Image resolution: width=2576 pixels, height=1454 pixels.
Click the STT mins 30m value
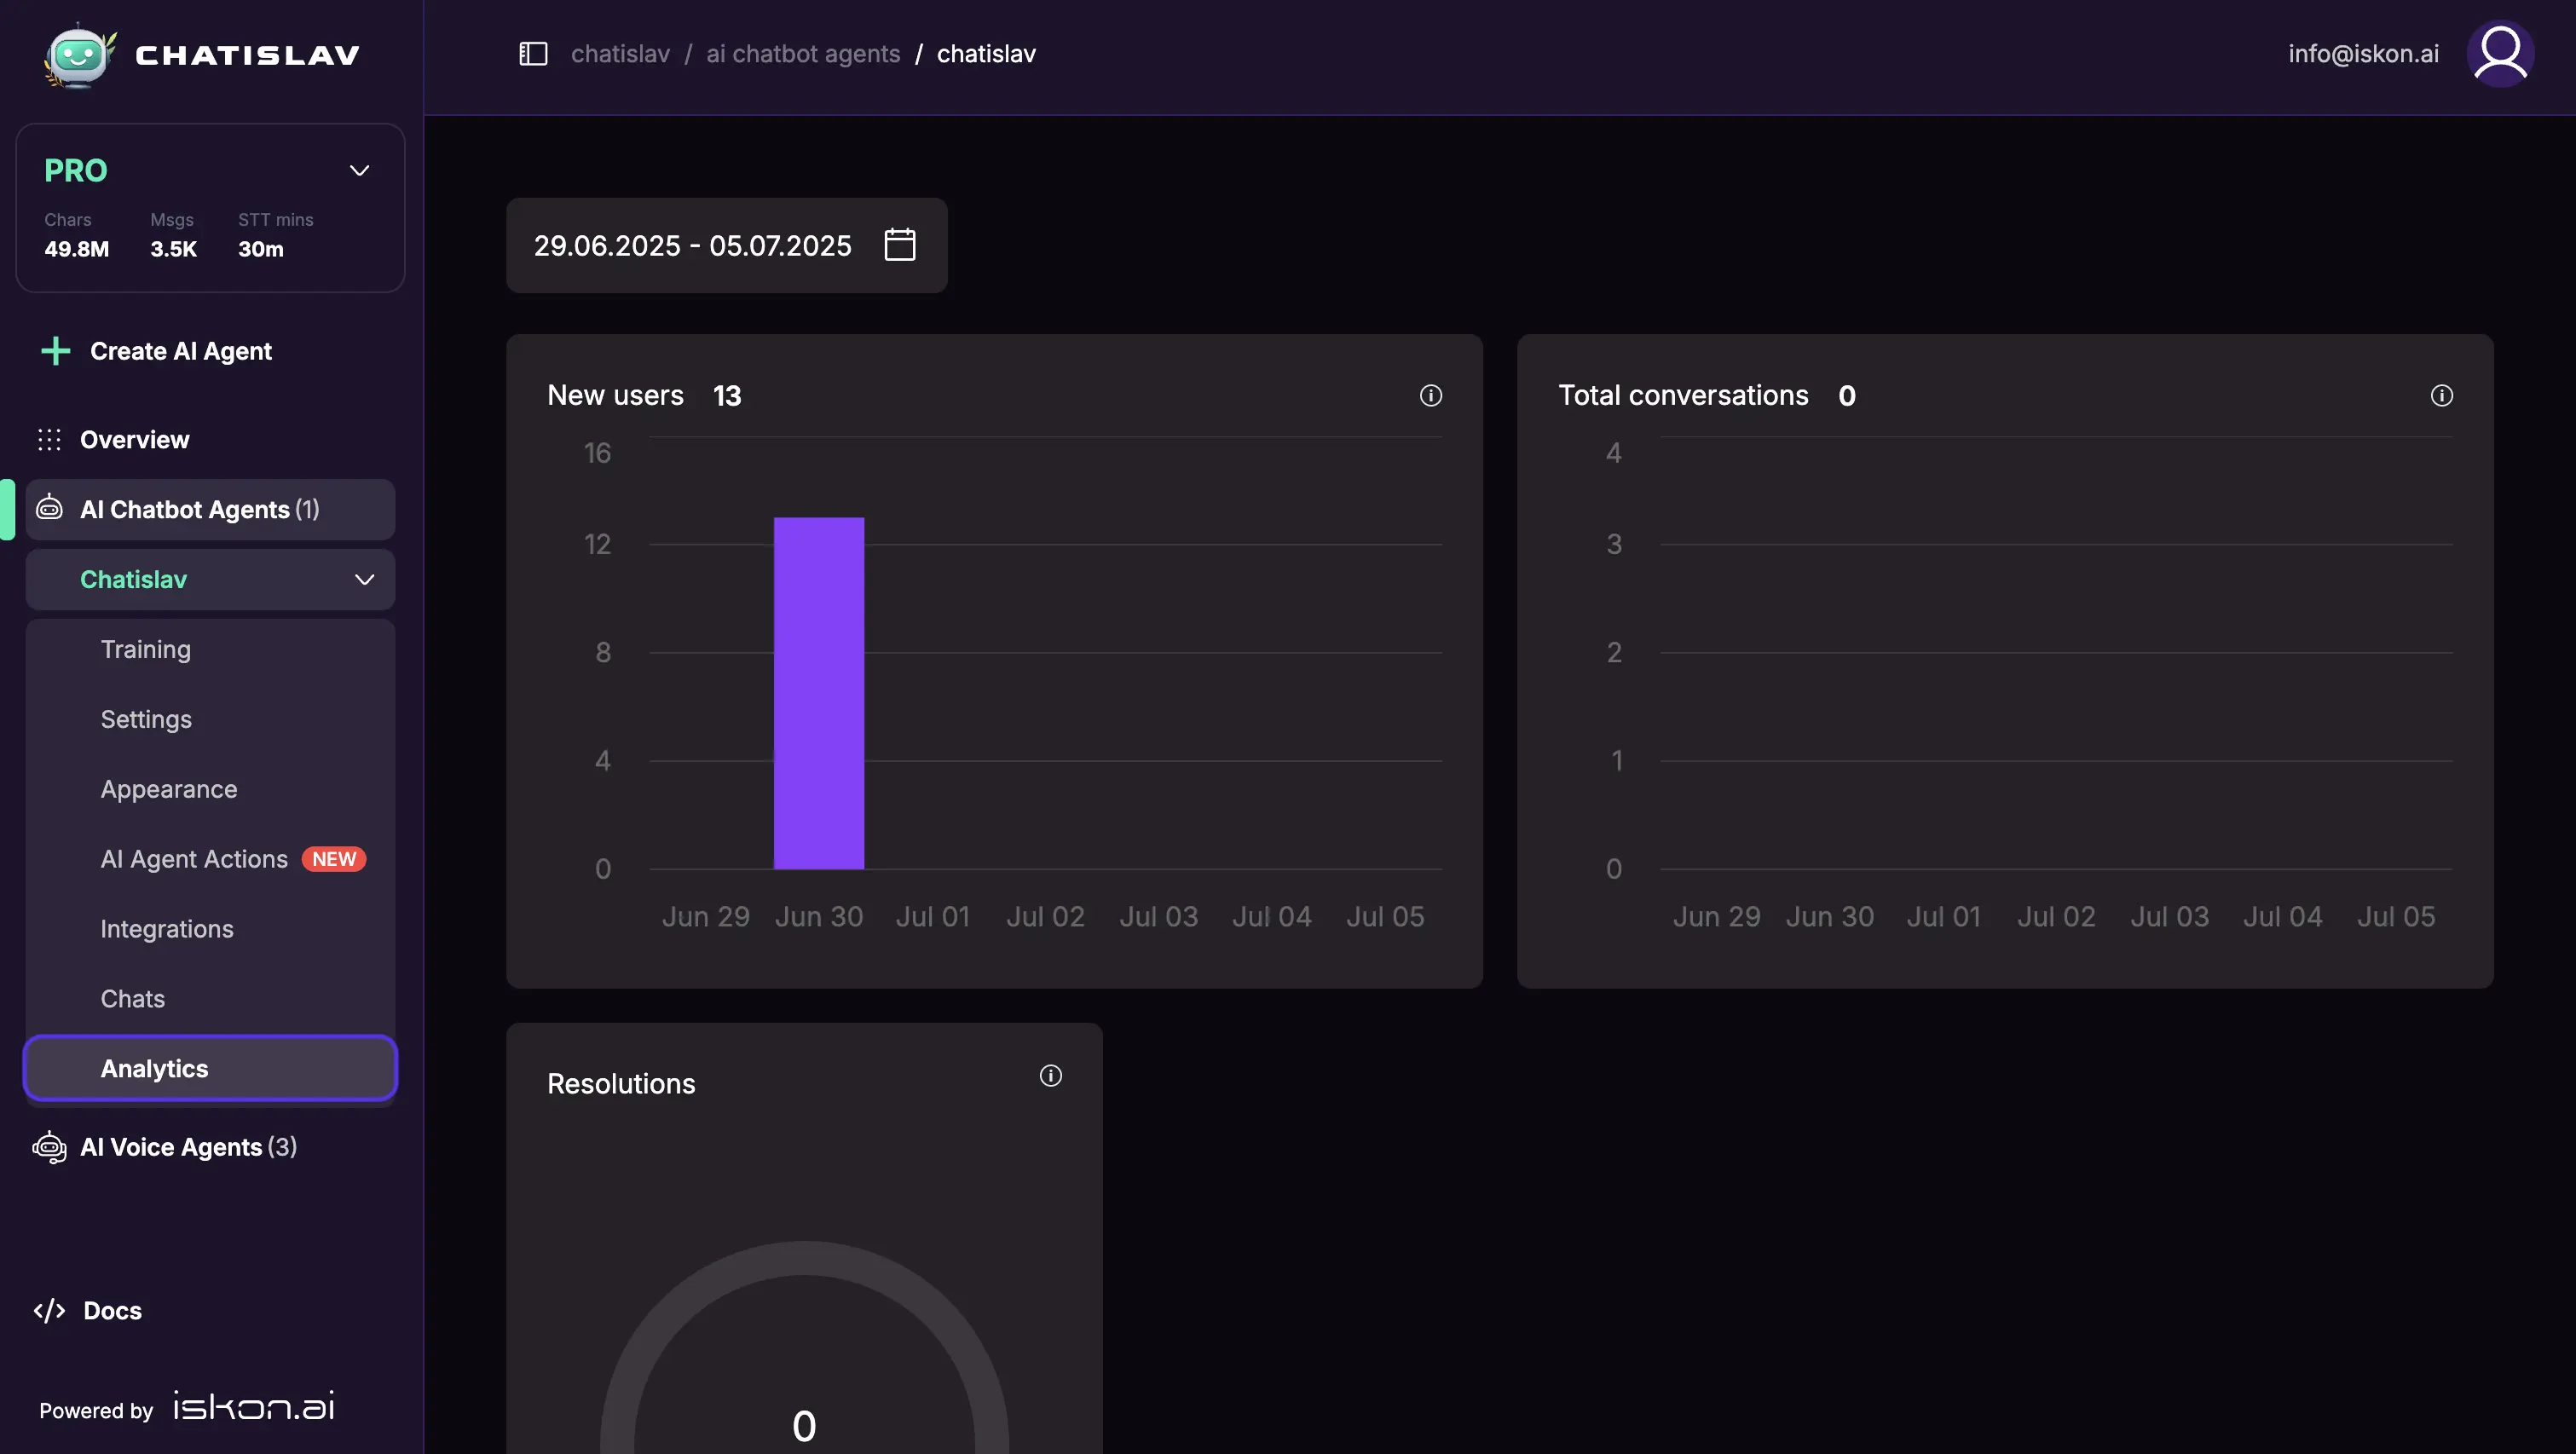pos(261,249)
